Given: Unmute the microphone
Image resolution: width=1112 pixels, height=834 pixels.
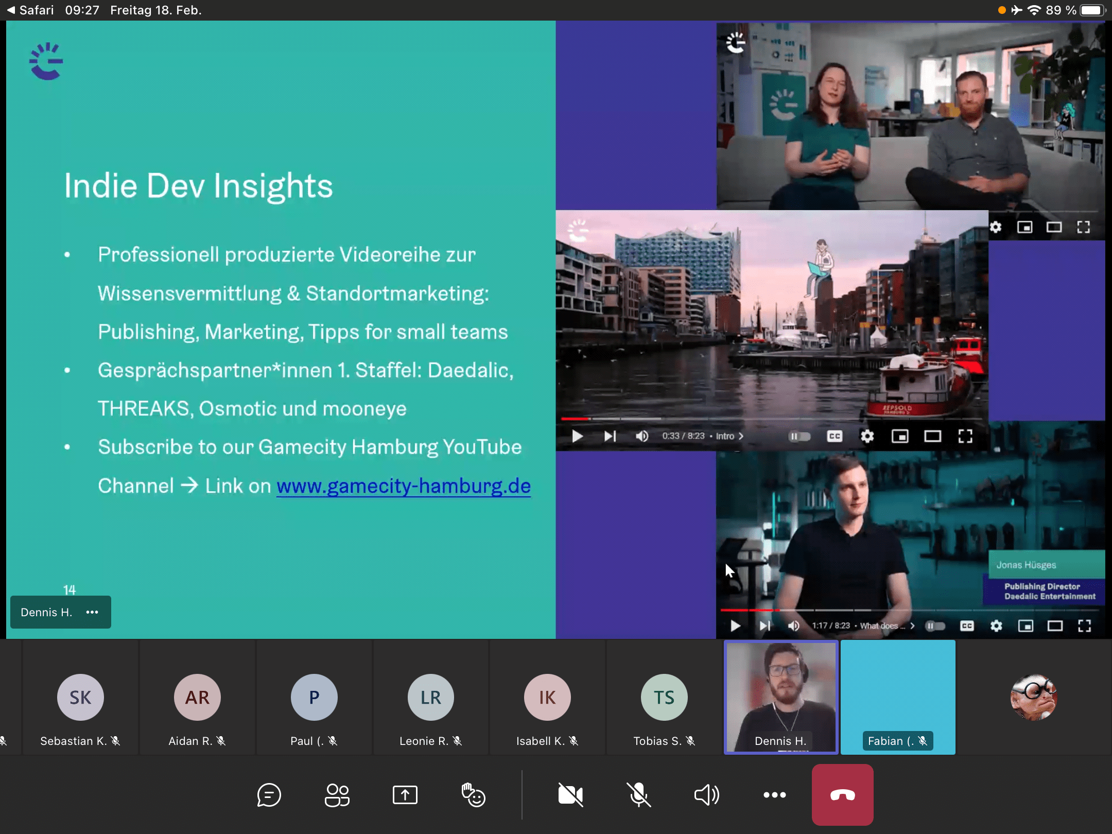Looking at the screenshot, I should tap(639, 795).
